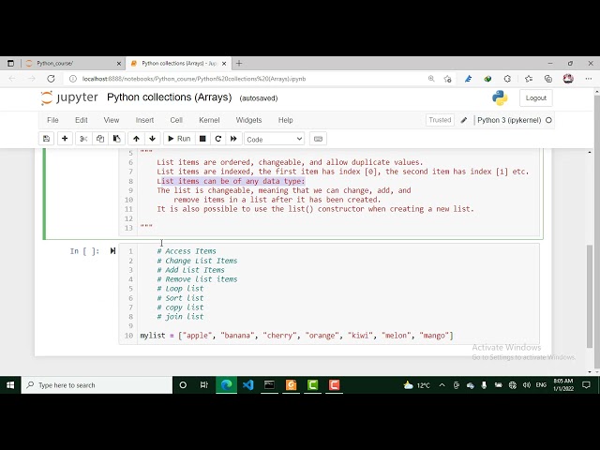The width and height of the screenshot is (600, 450).
Task: Rename the notebook title Python collections (Arrays)
Action: tap(170, 97)
